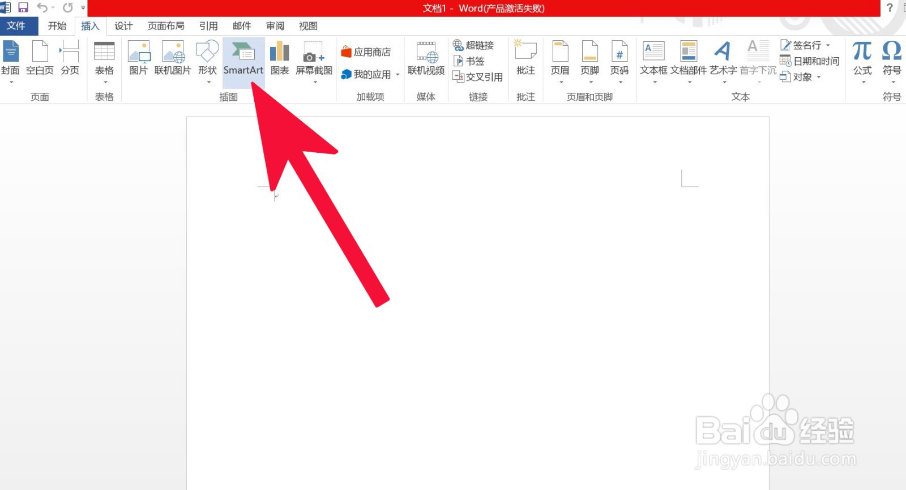906x490 pixels.
Task: Open the Quick Access Toolbar customize arrow
Action: click(83, 8)
